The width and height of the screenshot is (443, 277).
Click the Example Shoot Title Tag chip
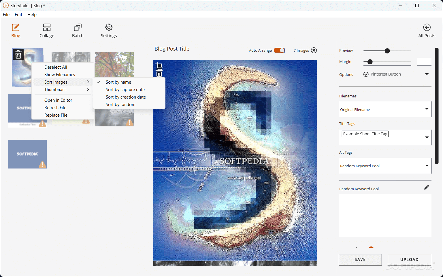[365, 134]
